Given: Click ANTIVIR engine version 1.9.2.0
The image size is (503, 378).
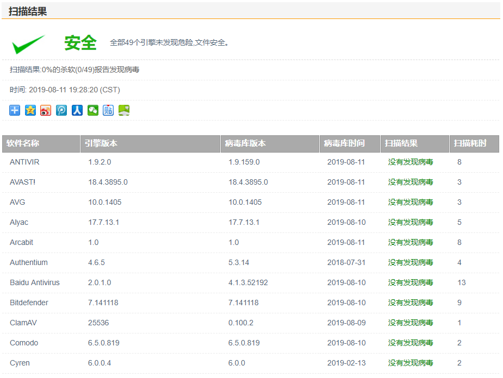Looking at the screenshot, I should point(100,162).
